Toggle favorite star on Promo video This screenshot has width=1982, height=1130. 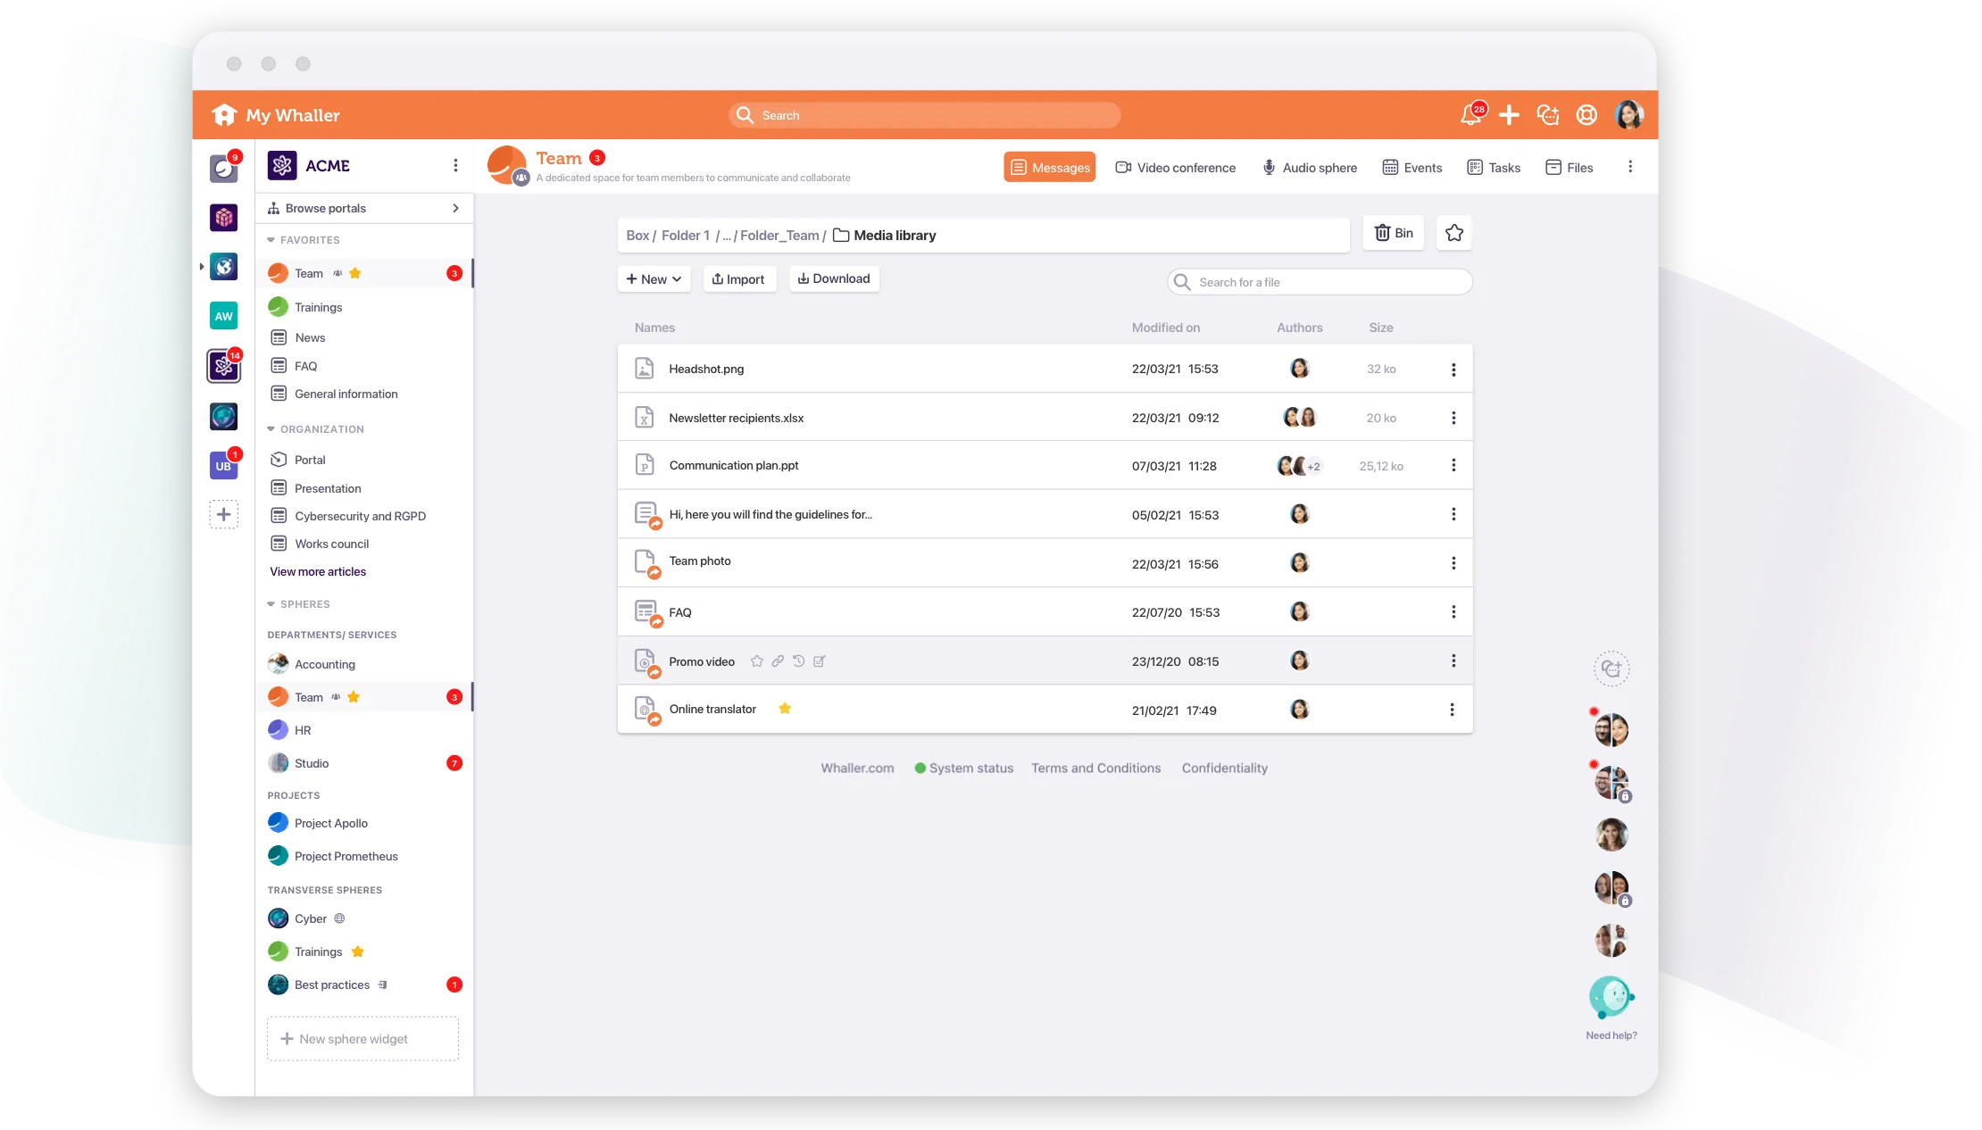(x=757, y=661)
